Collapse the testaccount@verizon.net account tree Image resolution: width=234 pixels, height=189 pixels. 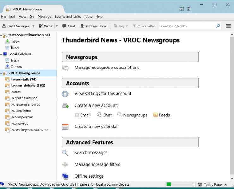[1, 35]
